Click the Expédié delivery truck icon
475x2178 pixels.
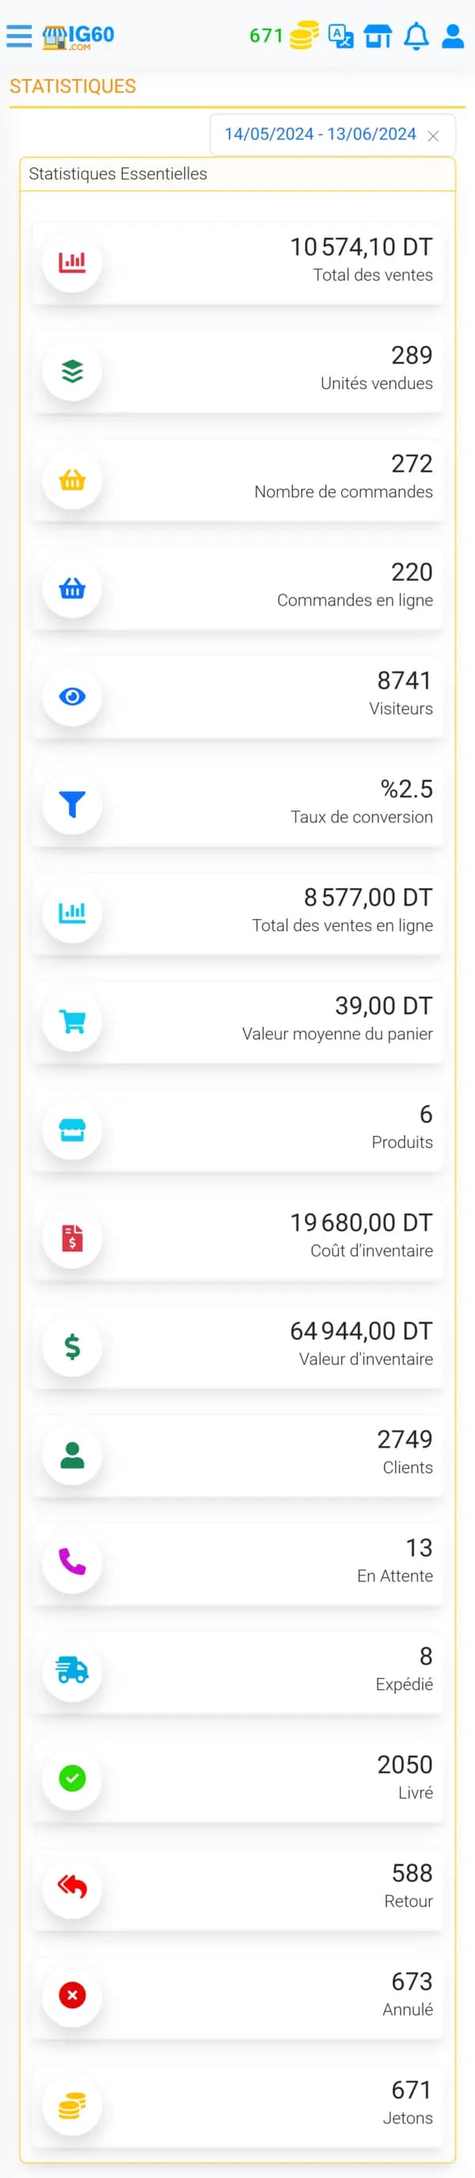[73, 1671]
